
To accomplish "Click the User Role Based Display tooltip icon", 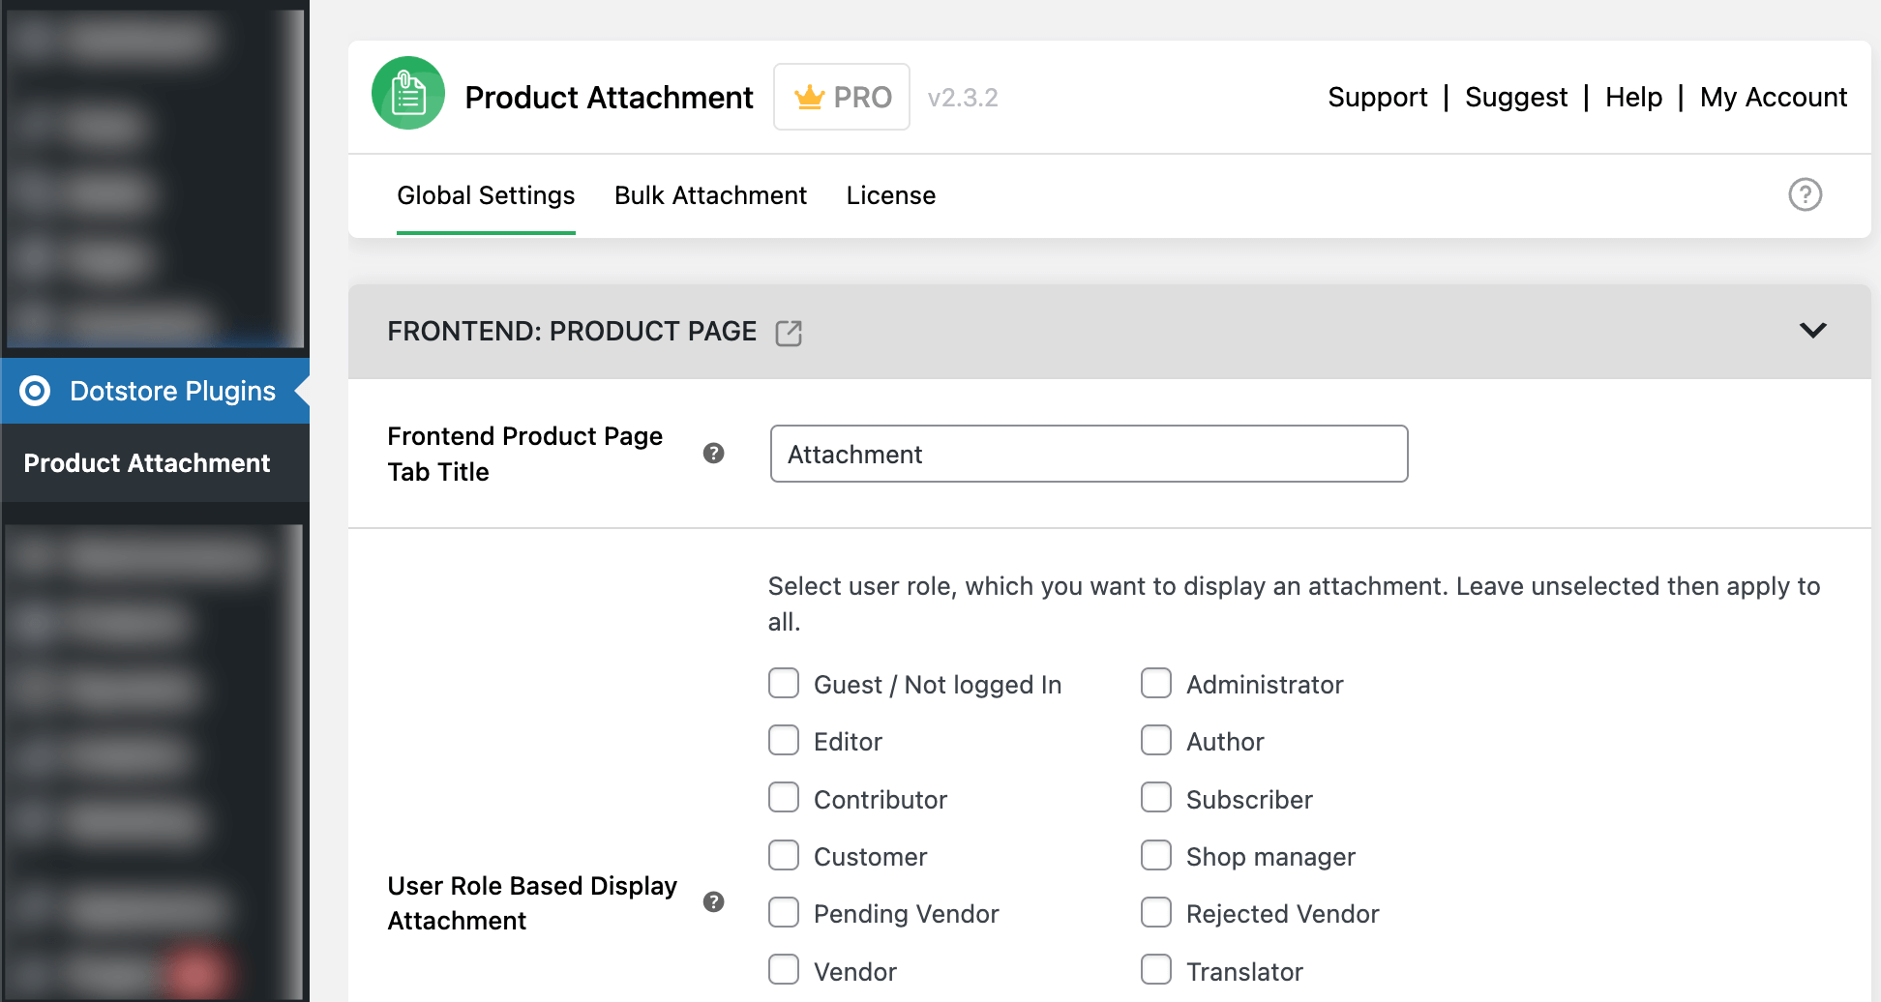I will pos(714,901).
